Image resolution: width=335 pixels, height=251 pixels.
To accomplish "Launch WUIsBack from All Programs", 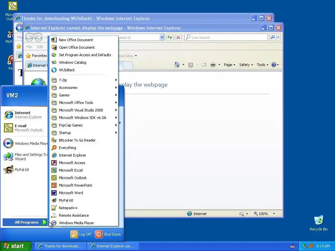I will (x=83, y=70).
